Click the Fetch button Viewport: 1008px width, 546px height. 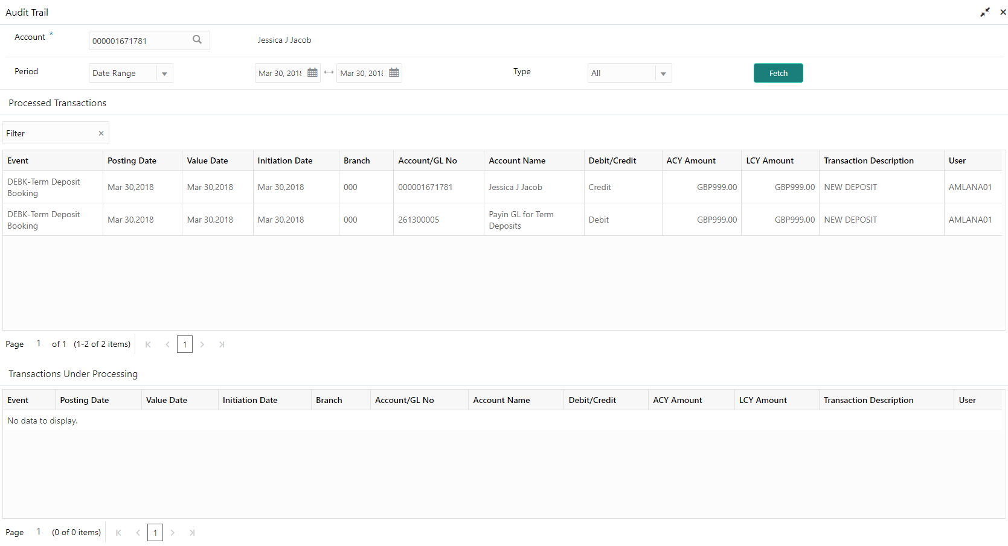[x=778, y=73]
